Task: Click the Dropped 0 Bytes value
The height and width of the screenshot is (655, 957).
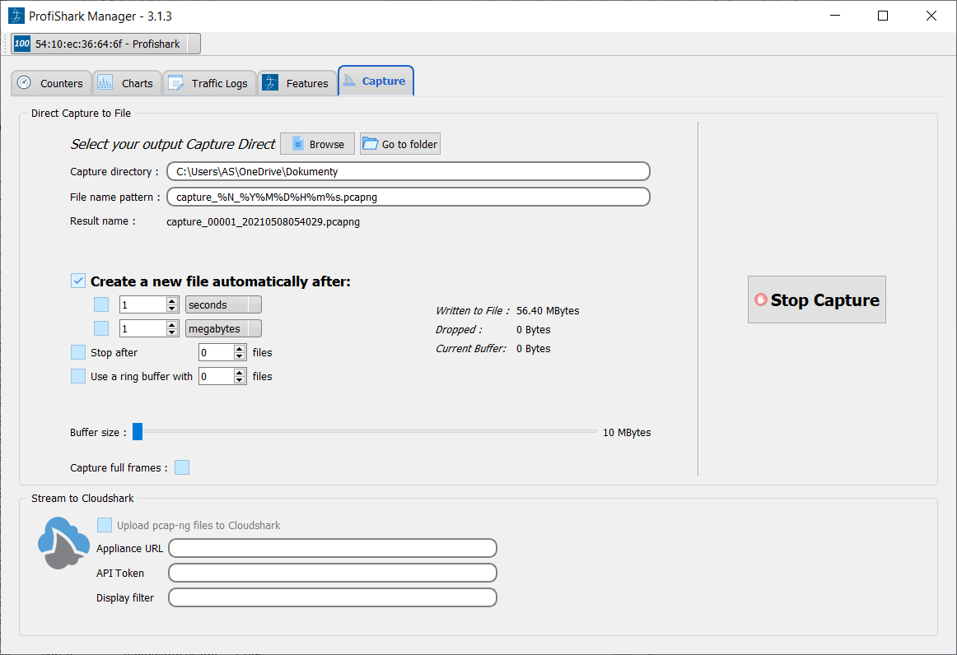Action: click(533, 330)
